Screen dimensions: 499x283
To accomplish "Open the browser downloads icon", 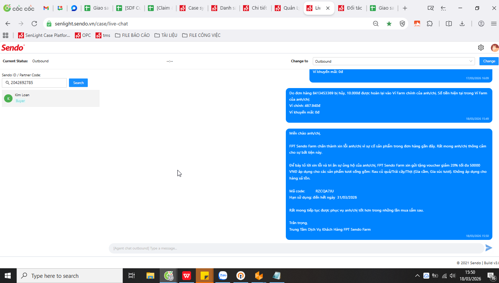I will (462, 24).
